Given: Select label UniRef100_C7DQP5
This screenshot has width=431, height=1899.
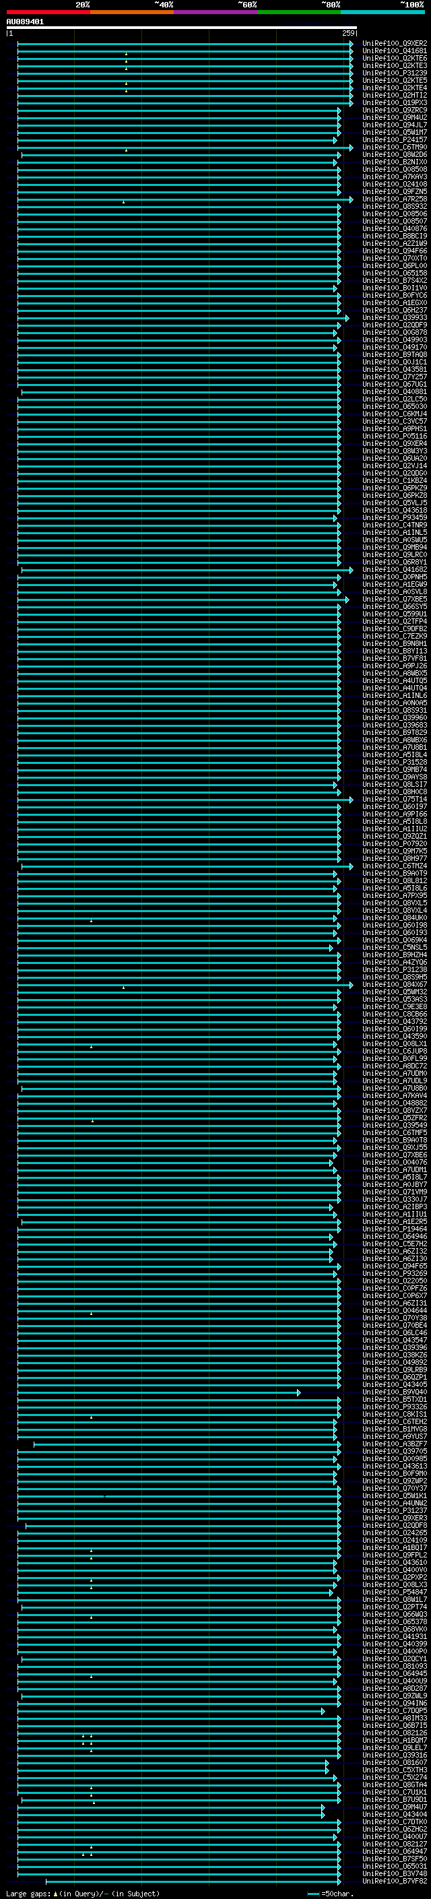Looking at the screenshot, I should [x=395, y=1711].
